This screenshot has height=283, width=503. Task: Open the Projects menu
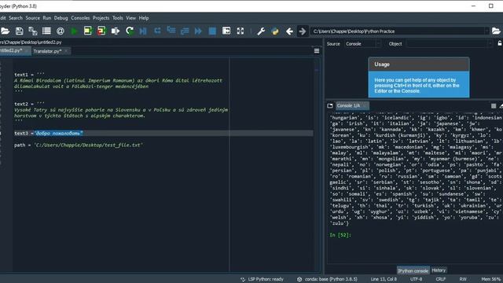[x=101, y=18]
